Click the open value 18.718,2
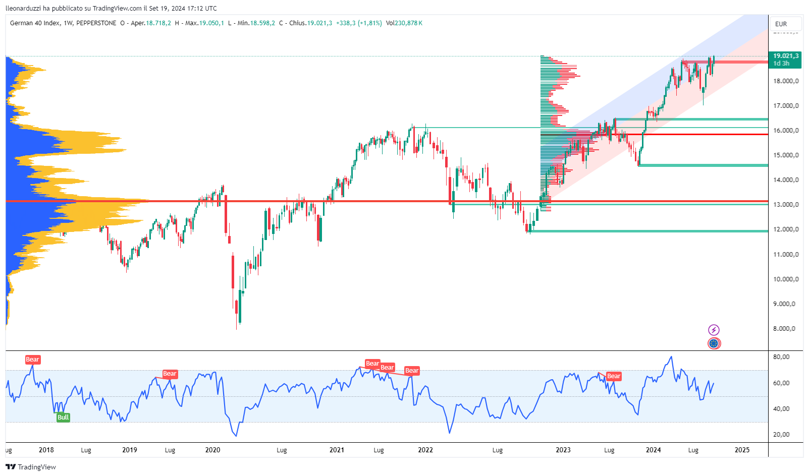 [158, 23]
